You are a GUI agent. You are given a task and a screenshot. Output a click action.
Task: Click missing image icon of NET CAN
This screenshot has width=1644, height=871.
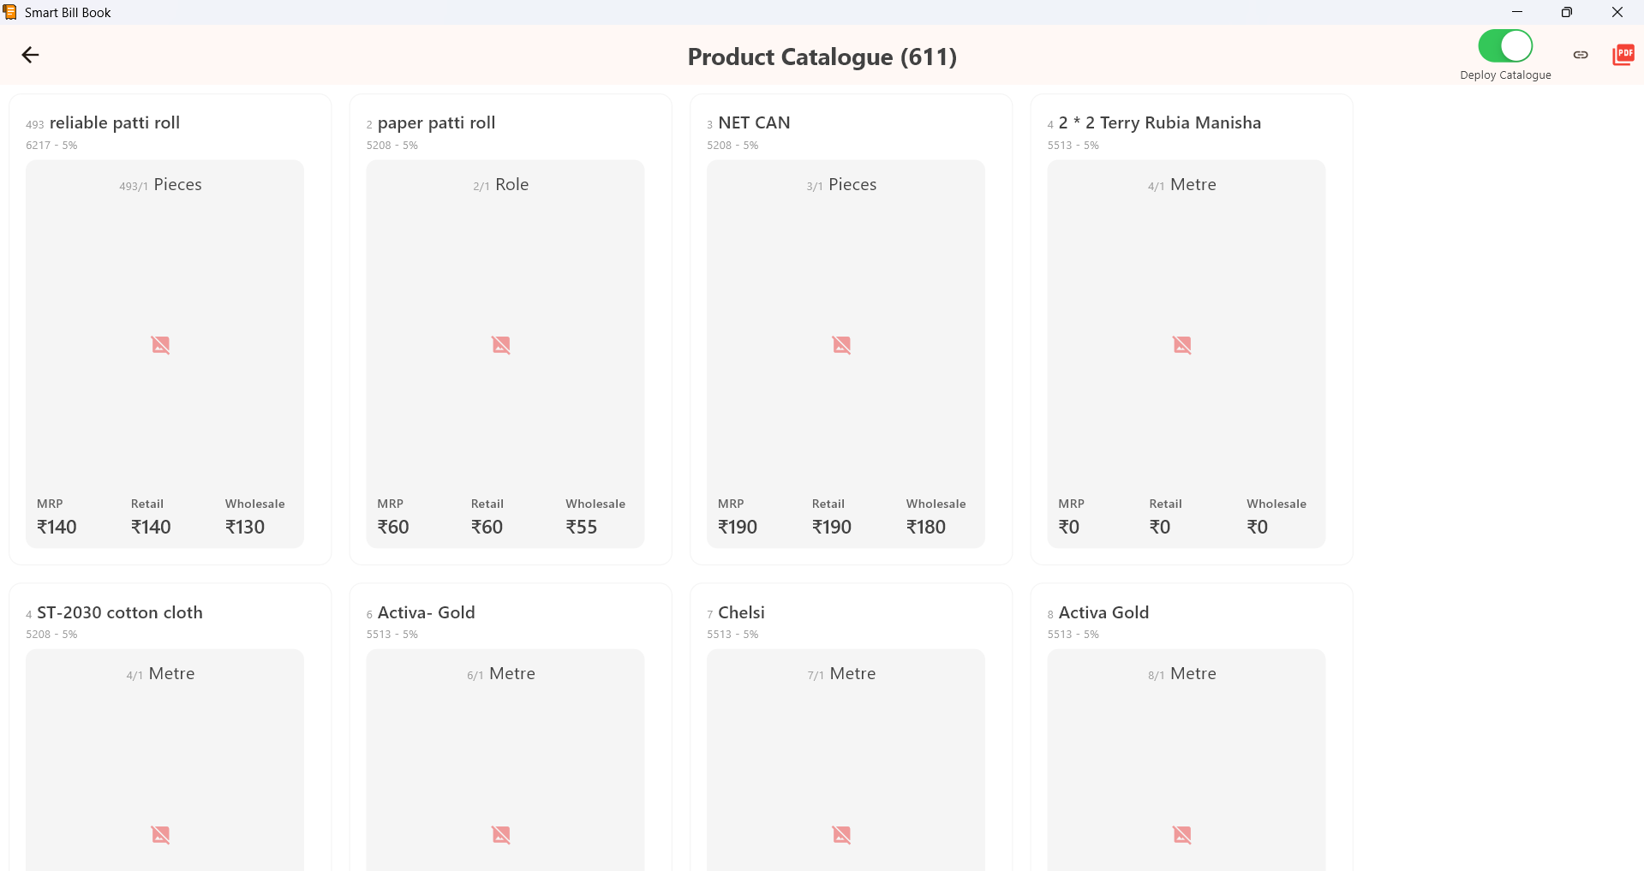point(841,345)
